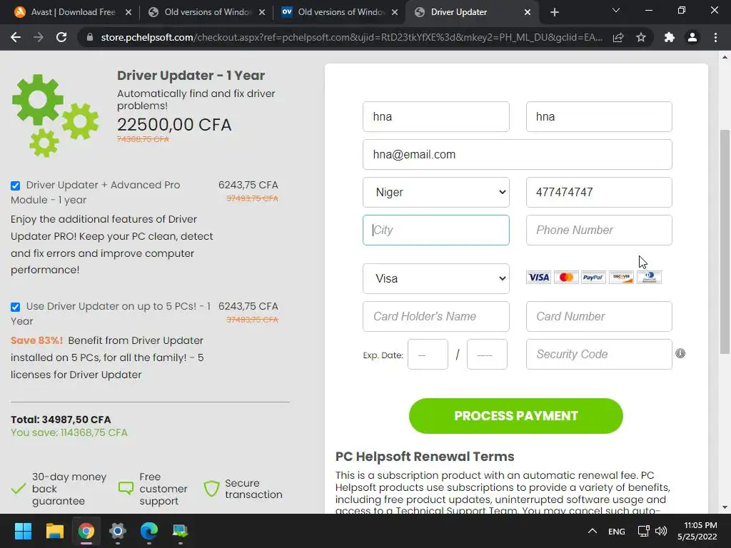Click the Discover card logo
Screen dimensions: 731x548
(621, 278)
